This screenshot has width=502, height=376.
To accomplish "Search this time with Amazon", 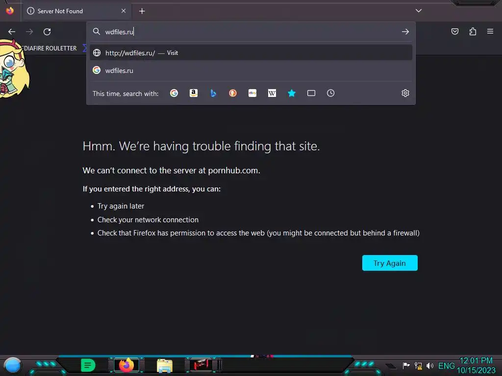I will click(x=193, y=93).
